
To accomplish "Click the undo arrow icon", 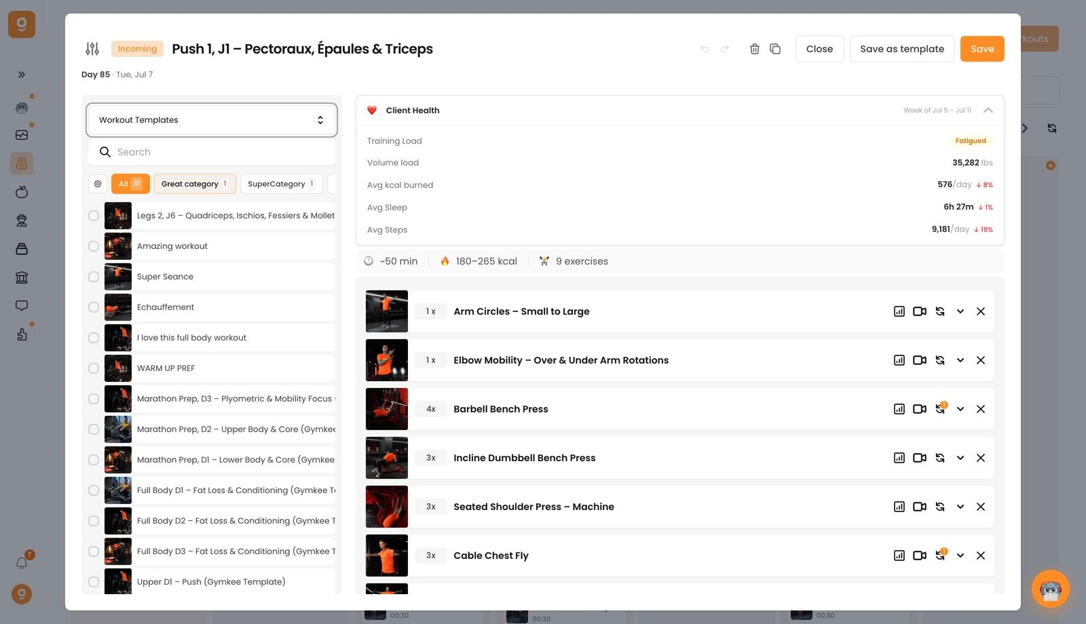I will pyautogui.click(x=705, y=49).
